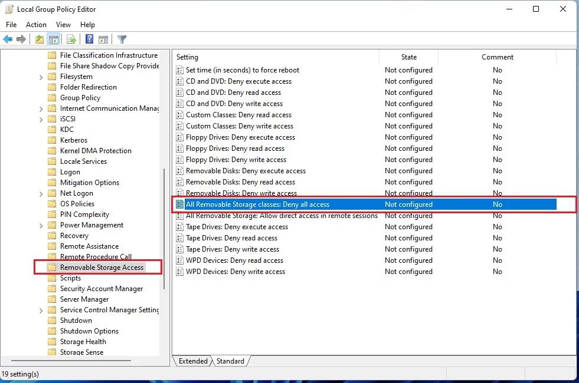Expand the iSCSI tree node
Viewport: 579px width, 383px height.
point(41,120)
